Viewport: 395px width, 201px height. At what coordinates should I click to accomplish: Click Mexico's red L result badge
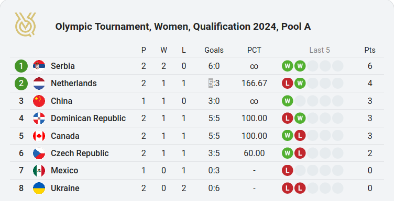click(288, 171)
